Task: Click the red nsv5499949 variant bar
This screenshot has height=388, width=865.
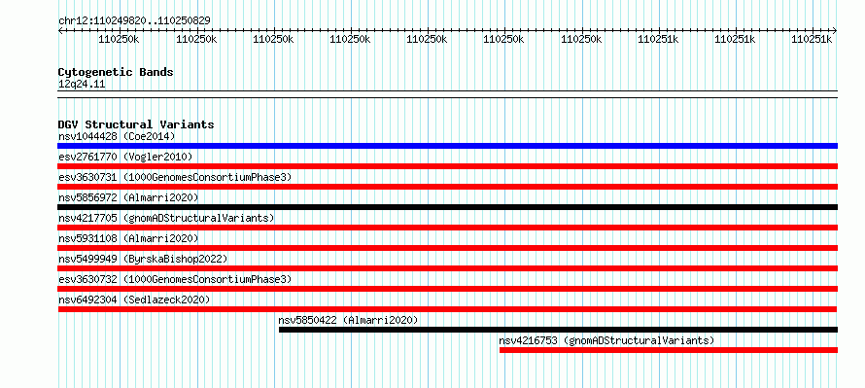Action: point(447,268)
